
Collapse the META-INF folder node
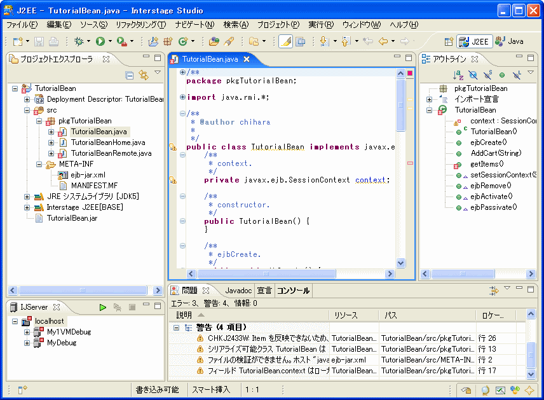point(39,164)
